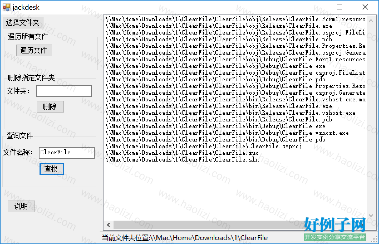This screenshot has height=244, width=379.
Task: Select the bin\Debug\ClearFile.pdb line
Action: (x=215, y=140)
